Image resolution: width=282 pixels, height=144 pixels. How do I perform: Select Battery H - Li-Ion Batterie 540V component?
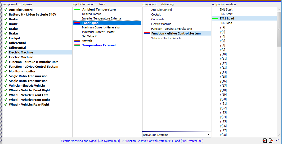33,14
